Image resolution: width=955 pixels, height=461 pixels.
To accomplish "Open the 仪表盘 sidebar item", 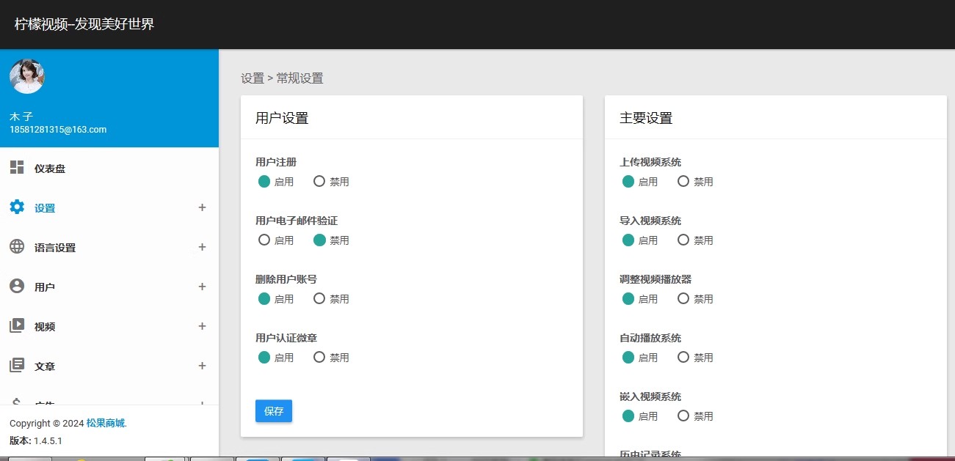I will [109, 169].
